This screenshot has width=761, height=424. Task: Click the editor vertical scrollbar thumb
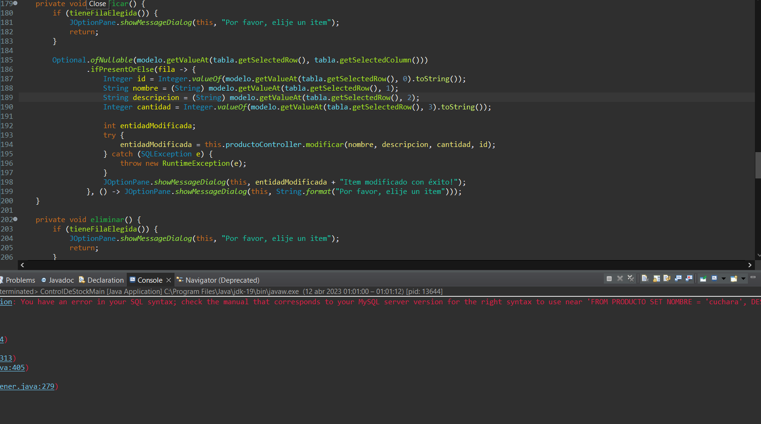coord(758,165)
